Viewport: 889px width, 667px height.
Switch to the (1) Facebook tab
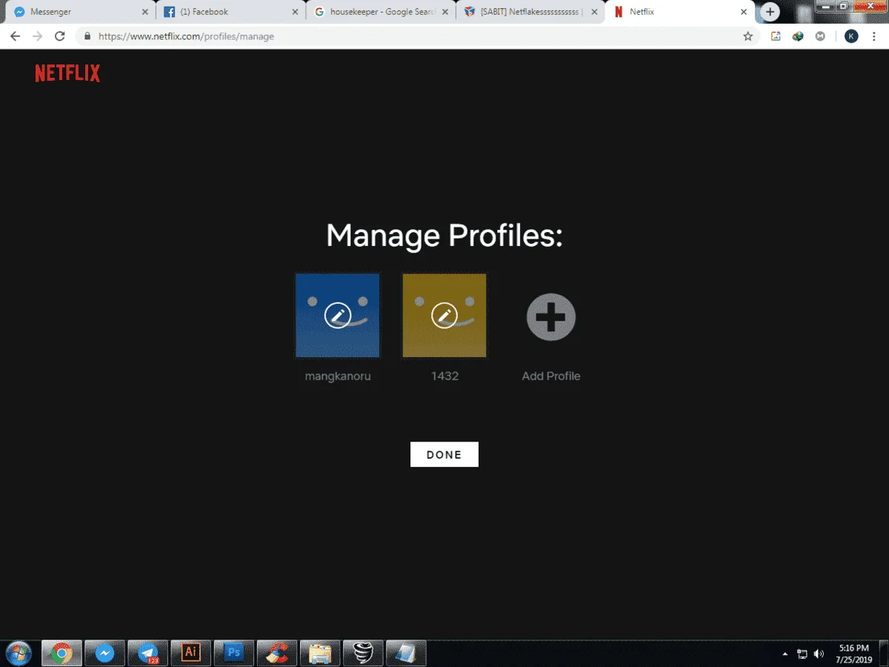coord(230,12)
